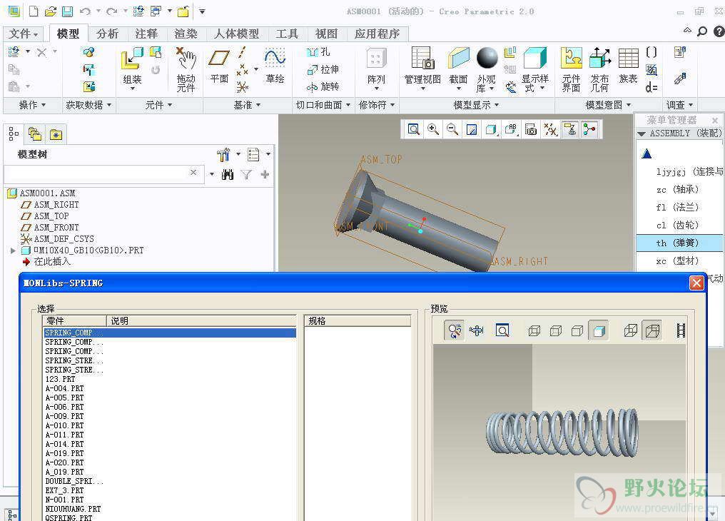The image size is (725, 521).
Task: Click Zoom Out in graphics toolbar
Action: pos(452,129)
